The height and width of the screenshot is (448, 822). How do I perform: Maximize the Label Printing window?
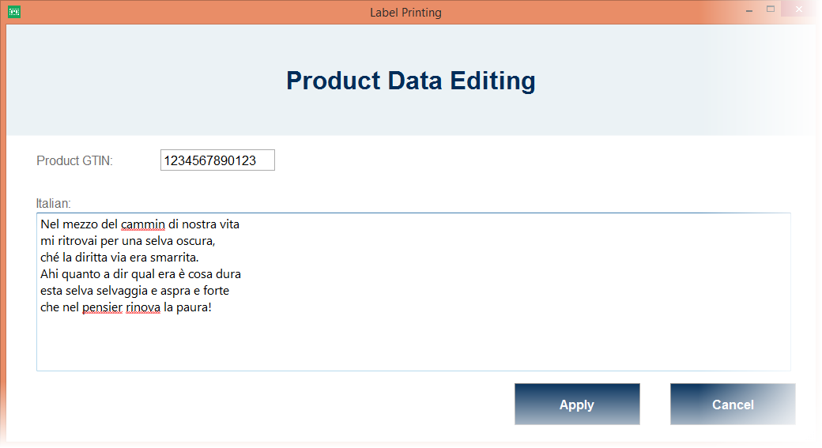tap(771, 9)
